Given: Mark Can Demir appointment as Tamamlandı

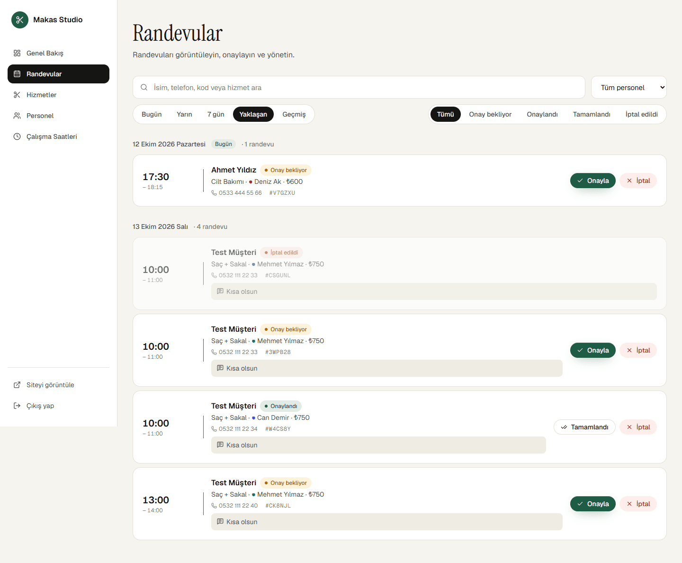Looking at the screenshot, I should coord(584,427).
